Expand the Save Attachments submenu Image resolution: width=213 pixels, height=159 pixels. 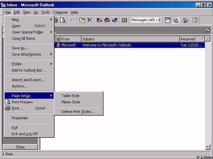[x=29, y=54]
